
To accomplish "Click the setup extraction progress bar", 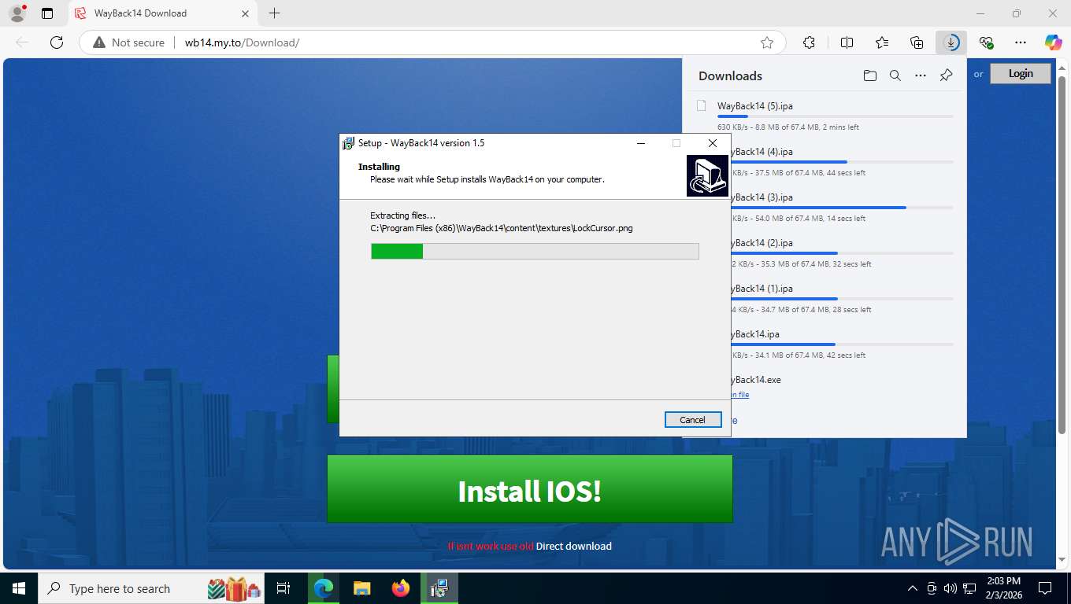I will click(x=535, y=251).
